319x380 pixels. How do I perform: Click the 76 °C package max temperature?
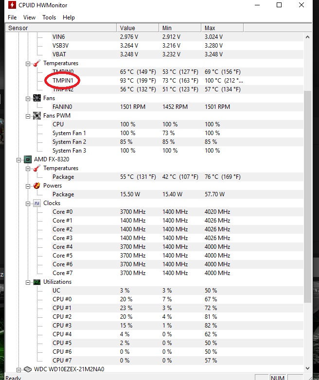[x=222, y=177]
